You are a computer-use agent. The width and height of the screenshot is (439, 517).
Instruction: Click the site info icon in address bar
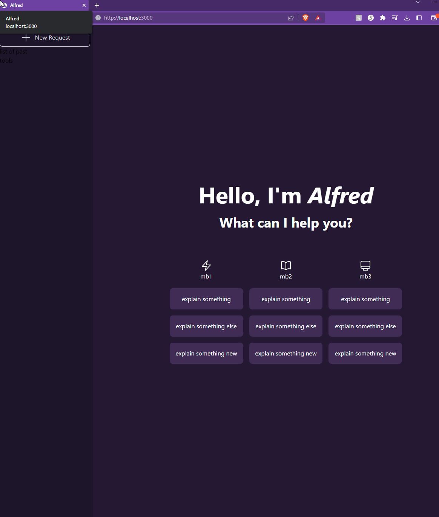[98, 18]
